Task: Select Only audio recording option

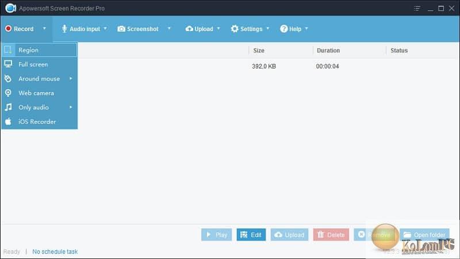Action: pos(39,108)
